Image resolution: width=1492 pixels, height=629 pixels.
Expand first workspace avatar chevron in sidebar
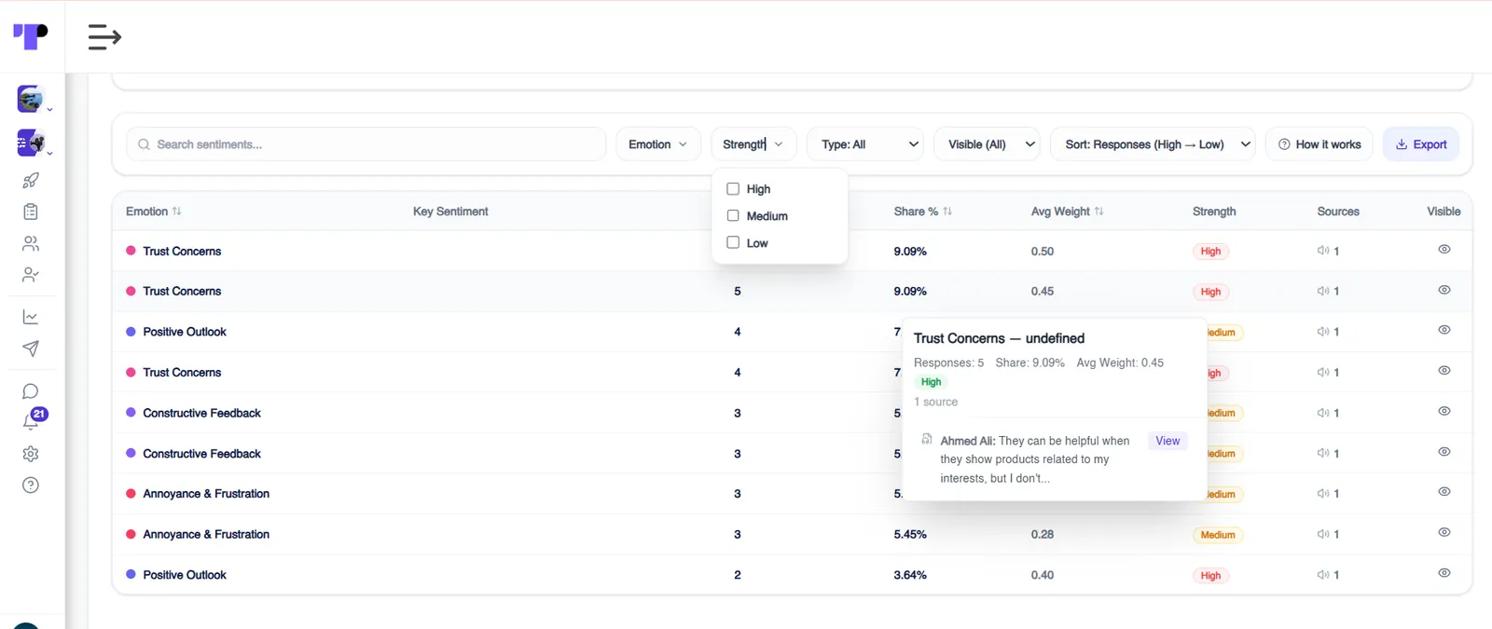click(49, 110)
